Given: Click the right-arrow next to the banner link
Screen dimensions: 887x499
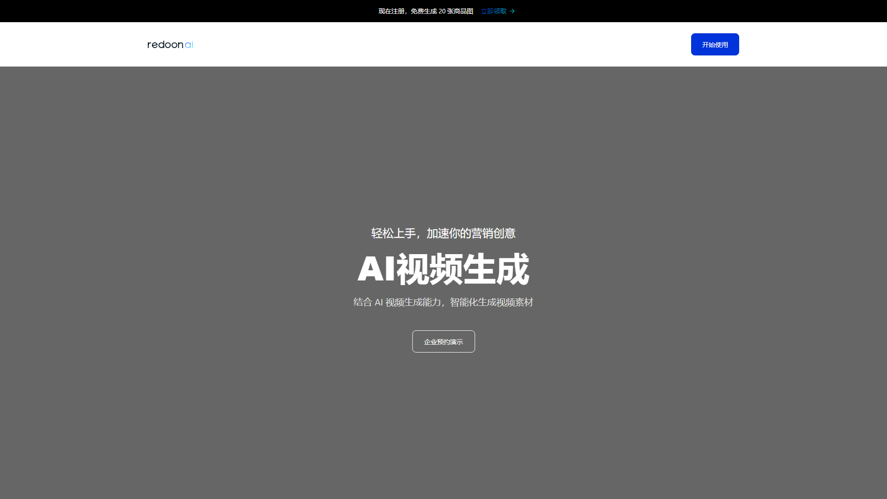Looking at the screenshot, I should 512,11.
